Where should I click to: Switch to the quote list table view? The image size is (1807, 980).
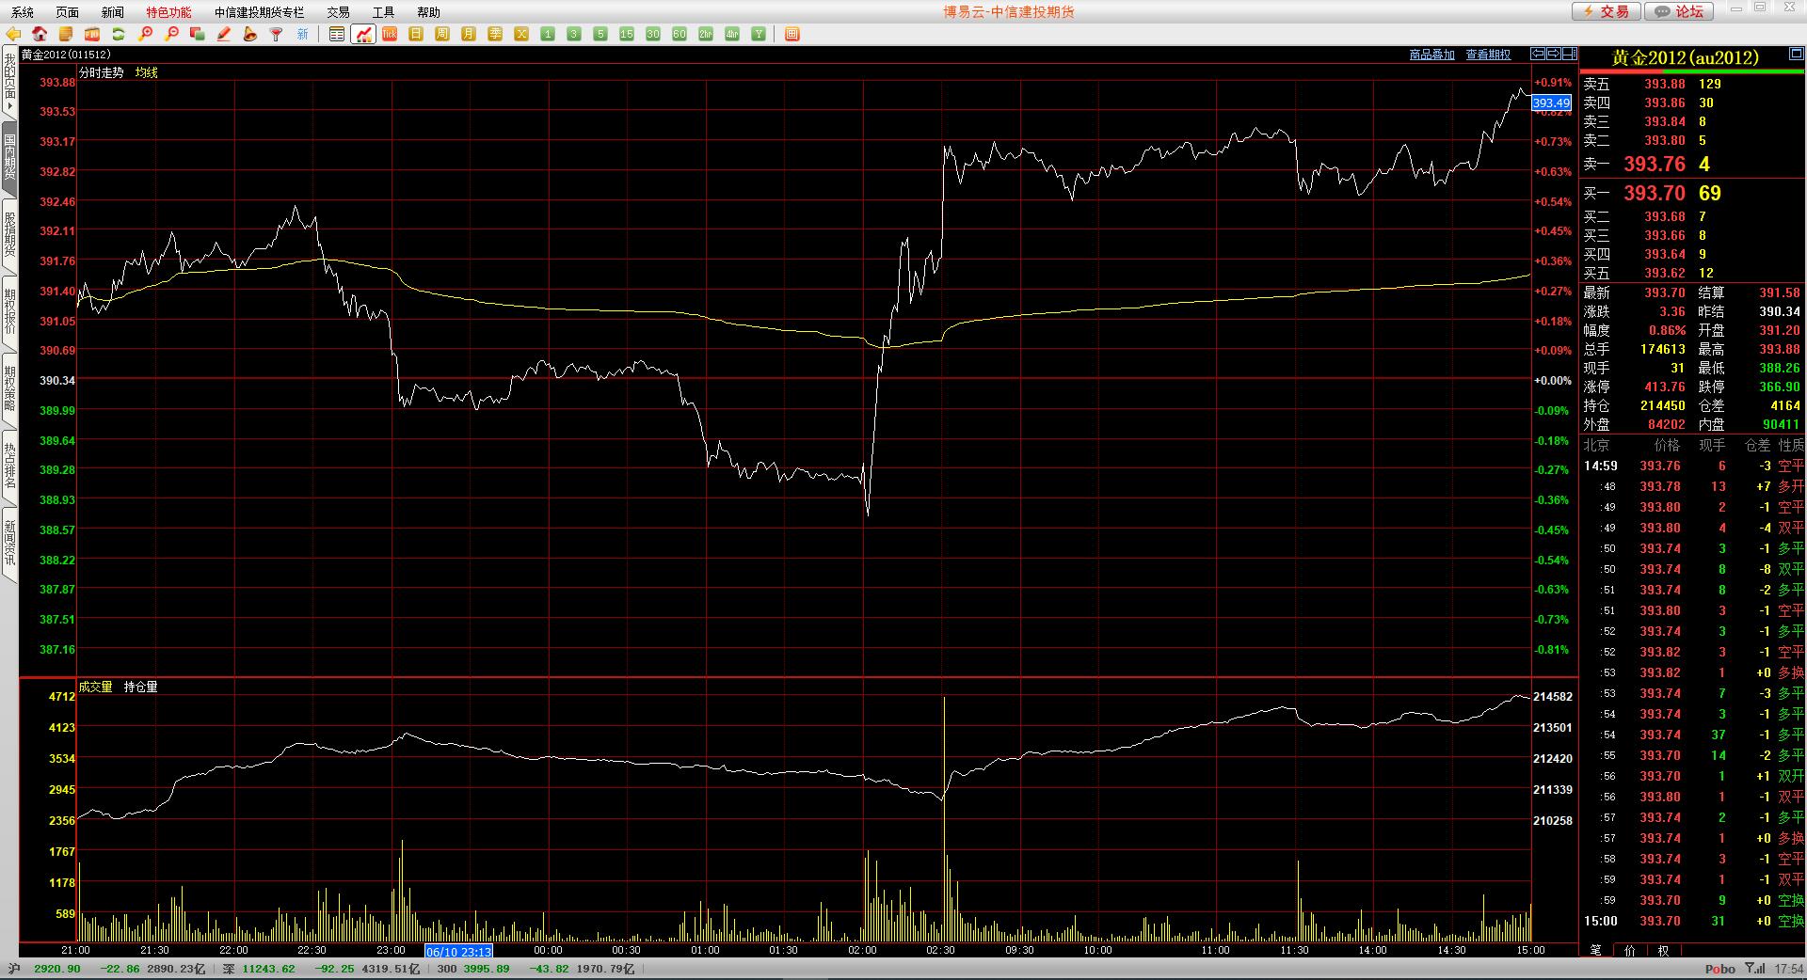[337, 34]
